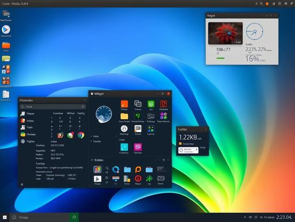295x222 pixels.
Task: Open the orange folder desktop icon
Action: (6, 46)
